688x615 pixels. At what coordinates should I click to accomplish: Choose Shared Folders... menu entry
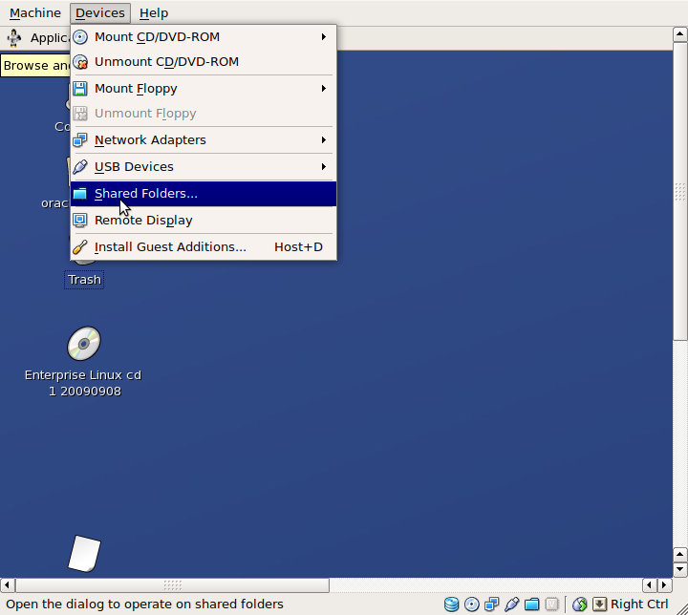pos(204,194)
